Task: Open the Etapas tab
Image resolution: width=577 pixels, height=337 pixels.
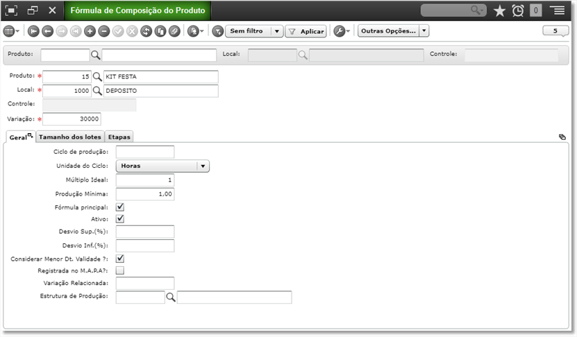Action: coord(119,137)
